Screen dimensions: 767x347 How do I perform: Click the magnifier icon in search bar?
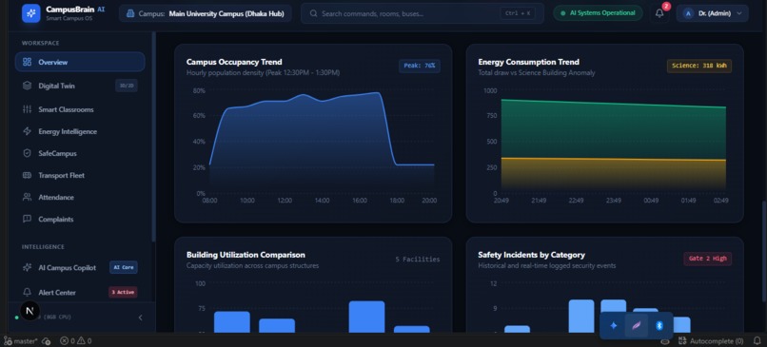[x=313, y=13]
